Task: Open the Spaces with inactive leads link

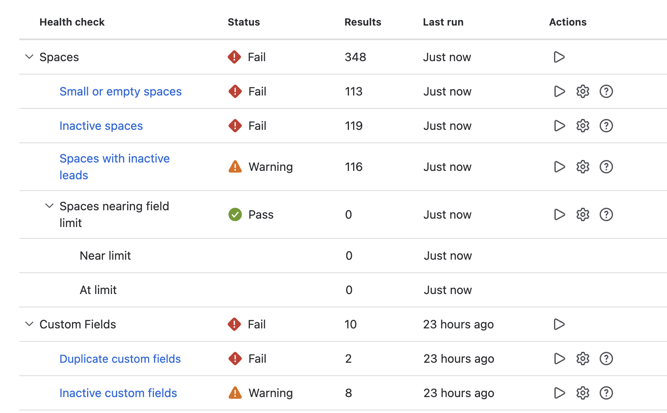Action: pos(114,159)
